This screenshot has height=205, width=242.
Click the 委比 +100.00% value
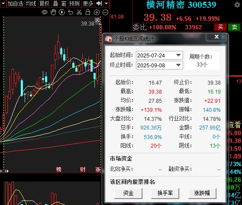pos(163,27)
